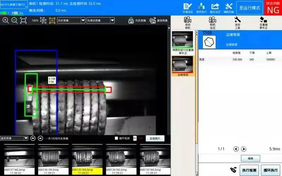Screen dimensions: 282x176
Task: Click the measured value 330.586
Action: pos(237,59)
